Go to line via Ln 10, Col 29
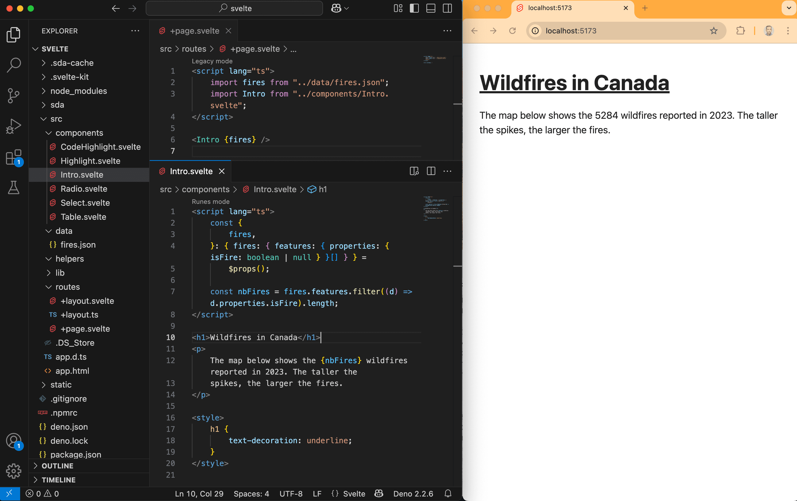This screenshot has height=501, width=797. (199, 494)
